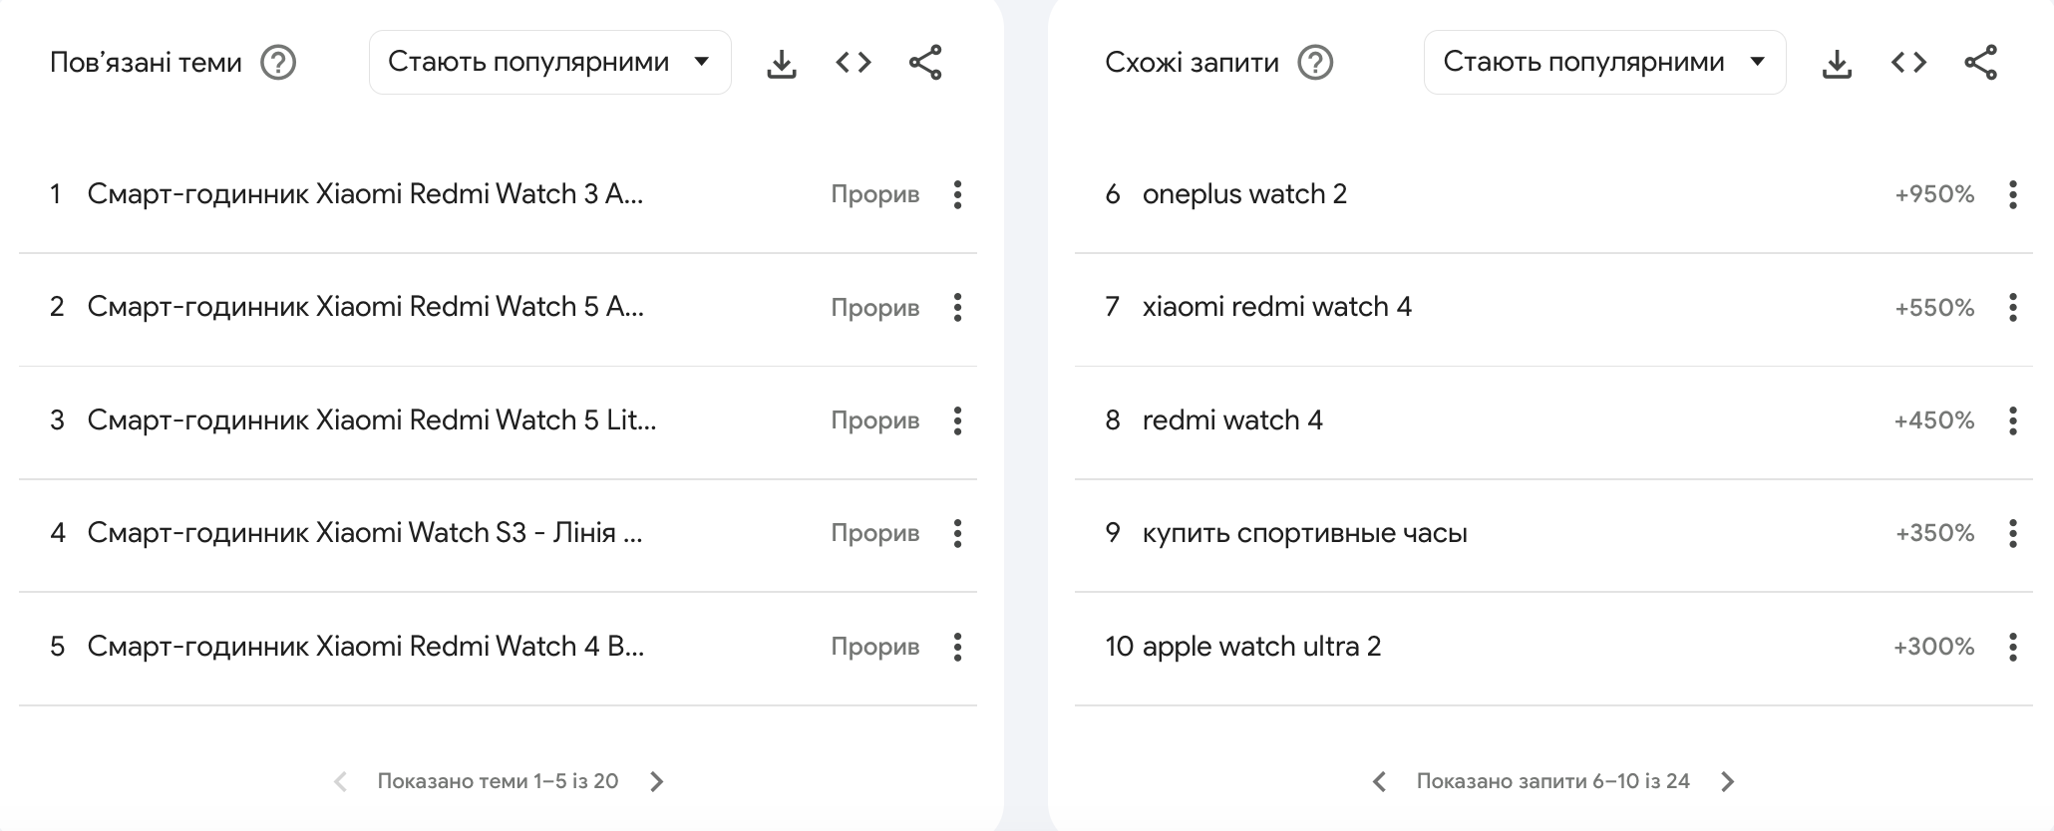The width and height of the screenshot is (2054, 831).
Task: Click the +350% growth value
Action: coord(1934,533)
